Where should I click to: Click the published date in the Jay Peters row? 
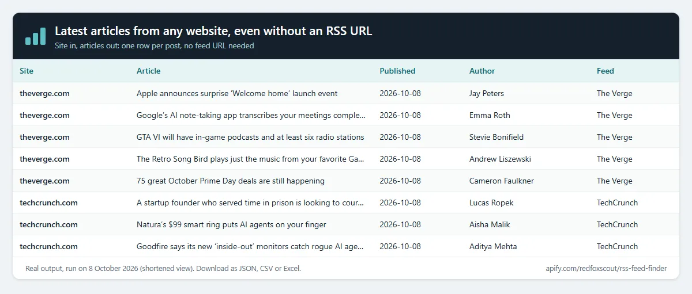(x=400, y=93)
